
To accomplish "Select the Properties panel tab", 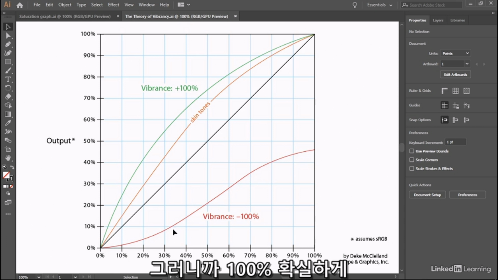I will [x=417, y=20].
